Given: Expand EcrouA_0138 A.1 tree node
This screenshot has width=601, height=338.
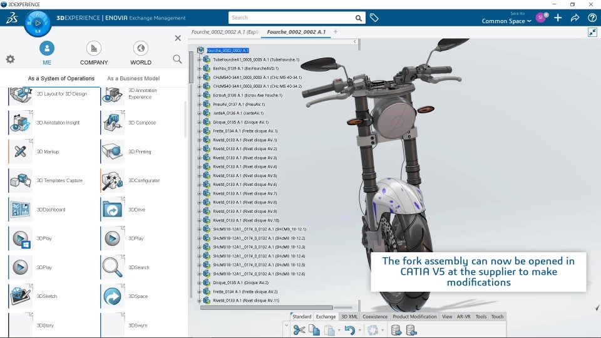Looking at the screenshot, I should [x=199, y=95].
